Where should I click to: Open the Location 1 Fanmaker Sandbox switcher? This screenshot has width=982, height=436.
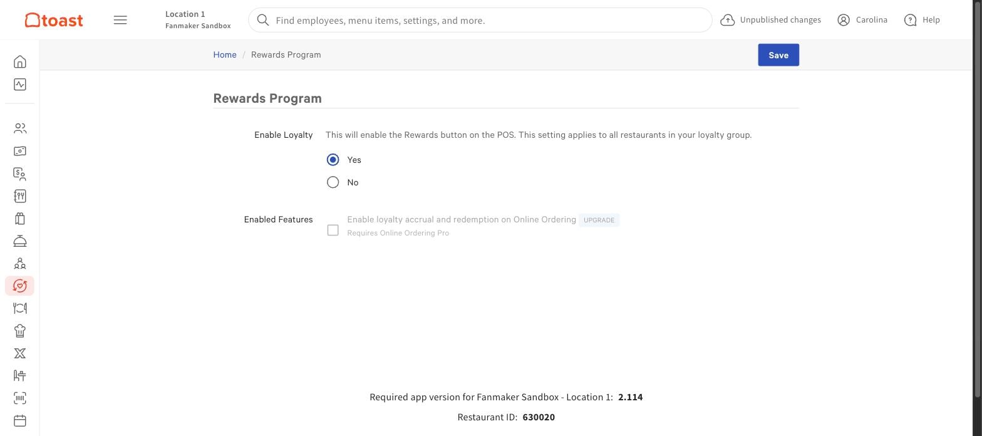[x=198, y=20]
